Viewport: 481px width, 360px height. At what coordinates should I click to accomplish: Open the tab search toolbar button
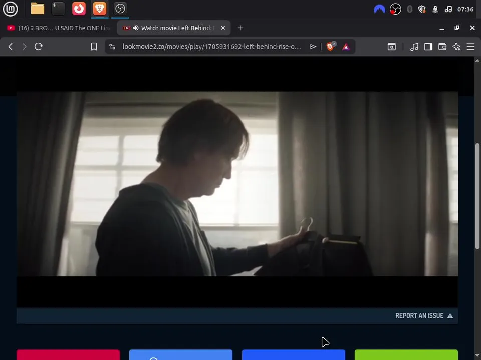(392, 47)
